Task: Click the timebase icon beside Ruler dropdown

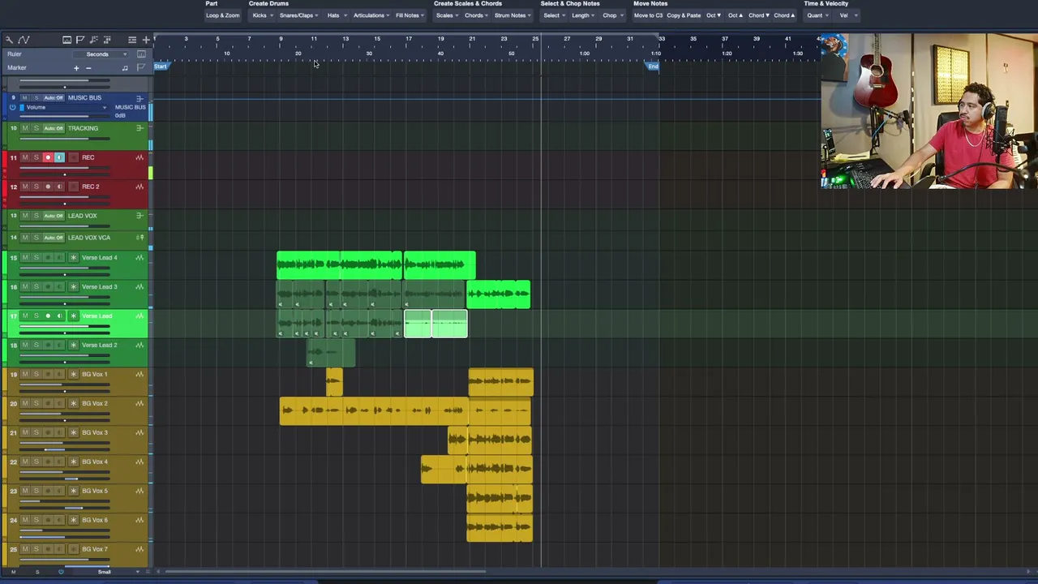Action: (x=141, y=54)
